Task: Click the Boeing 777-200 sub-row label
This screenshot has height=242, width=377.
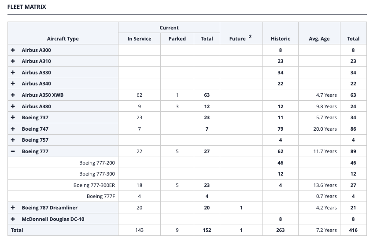Action: coord(97,163)
